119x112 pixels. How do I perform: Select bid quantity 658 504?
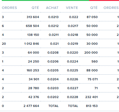click(33, 26)
